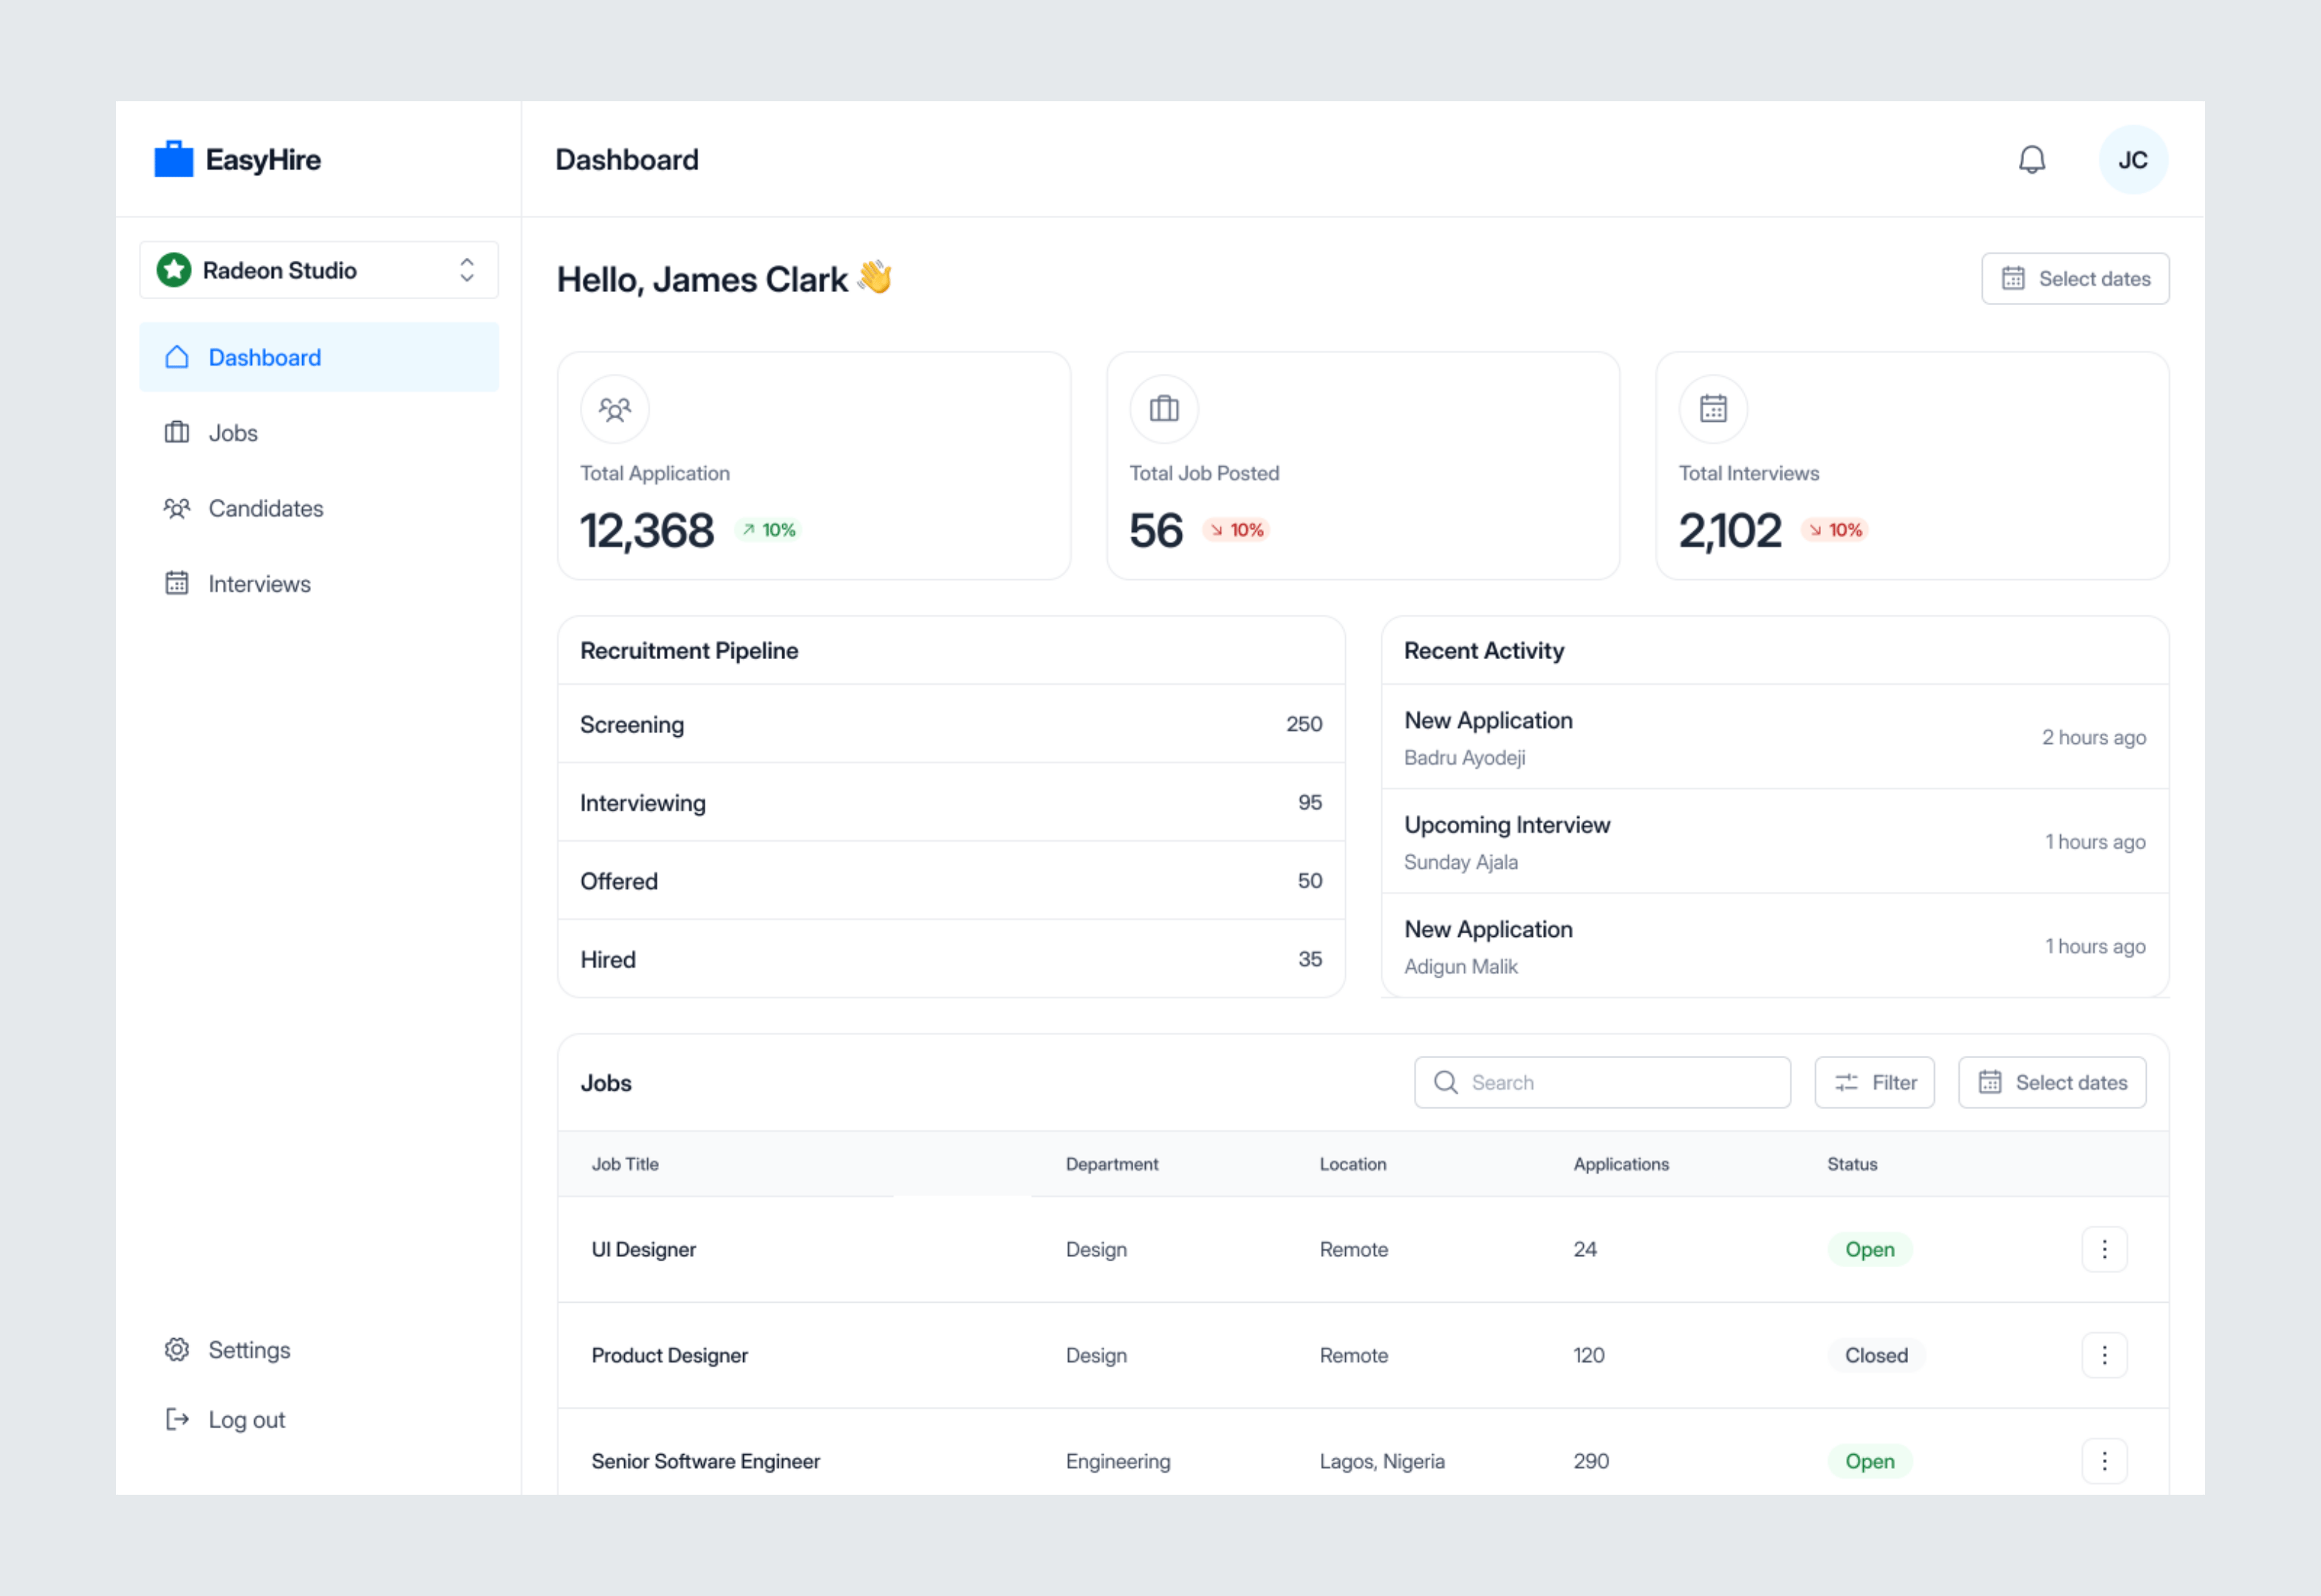Click the Candidates people icon in sidebar

pos(177,508)
